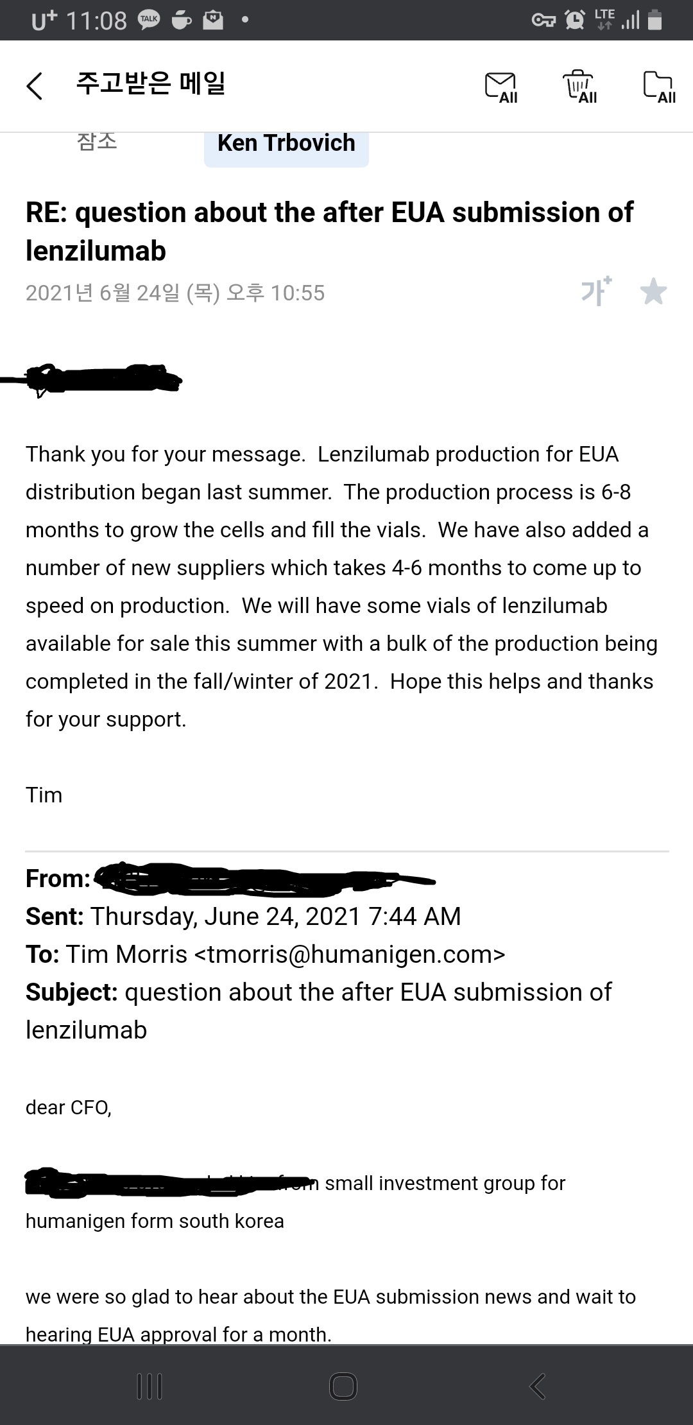This screenshot has width=693, height=1425.
Task: Tap the battery icon in status bar
Action: [654, 21]
